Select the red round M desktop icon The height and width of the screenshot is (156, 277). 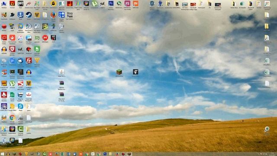click(x=45, y=38)
